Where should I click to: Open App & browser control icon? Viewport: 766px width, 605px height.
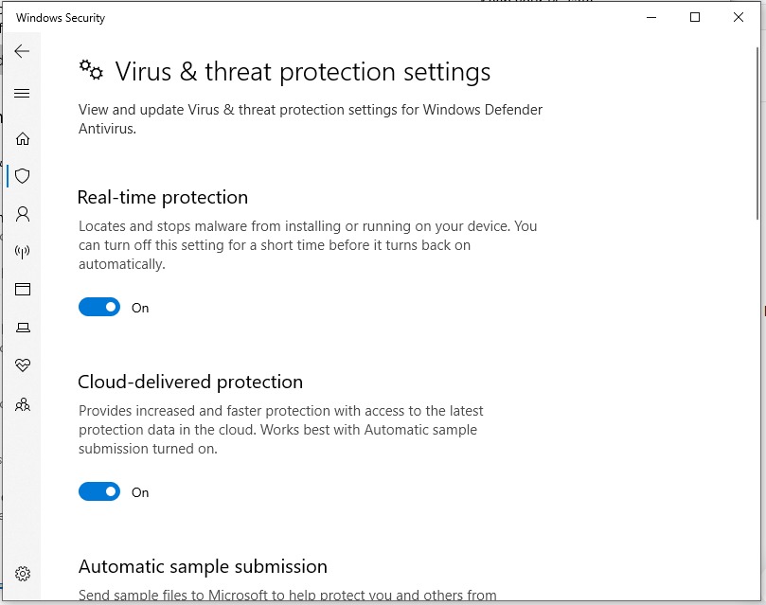pos(23,290)
